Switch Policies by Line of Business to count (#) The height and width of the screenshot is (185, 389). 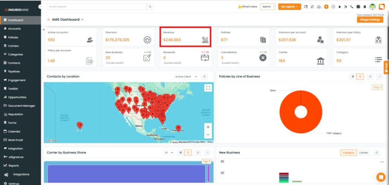pyautogui.click(x=353, y=76)
